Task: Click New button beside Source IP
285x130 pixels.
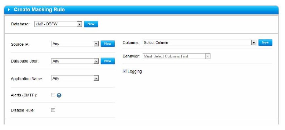Action: 108,44
